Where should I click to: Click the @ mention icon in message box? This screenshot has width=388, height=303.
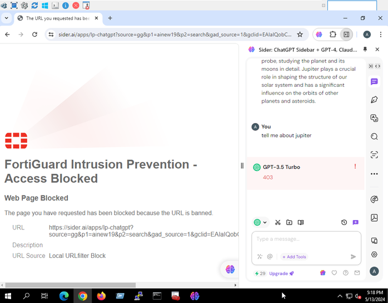270,257
